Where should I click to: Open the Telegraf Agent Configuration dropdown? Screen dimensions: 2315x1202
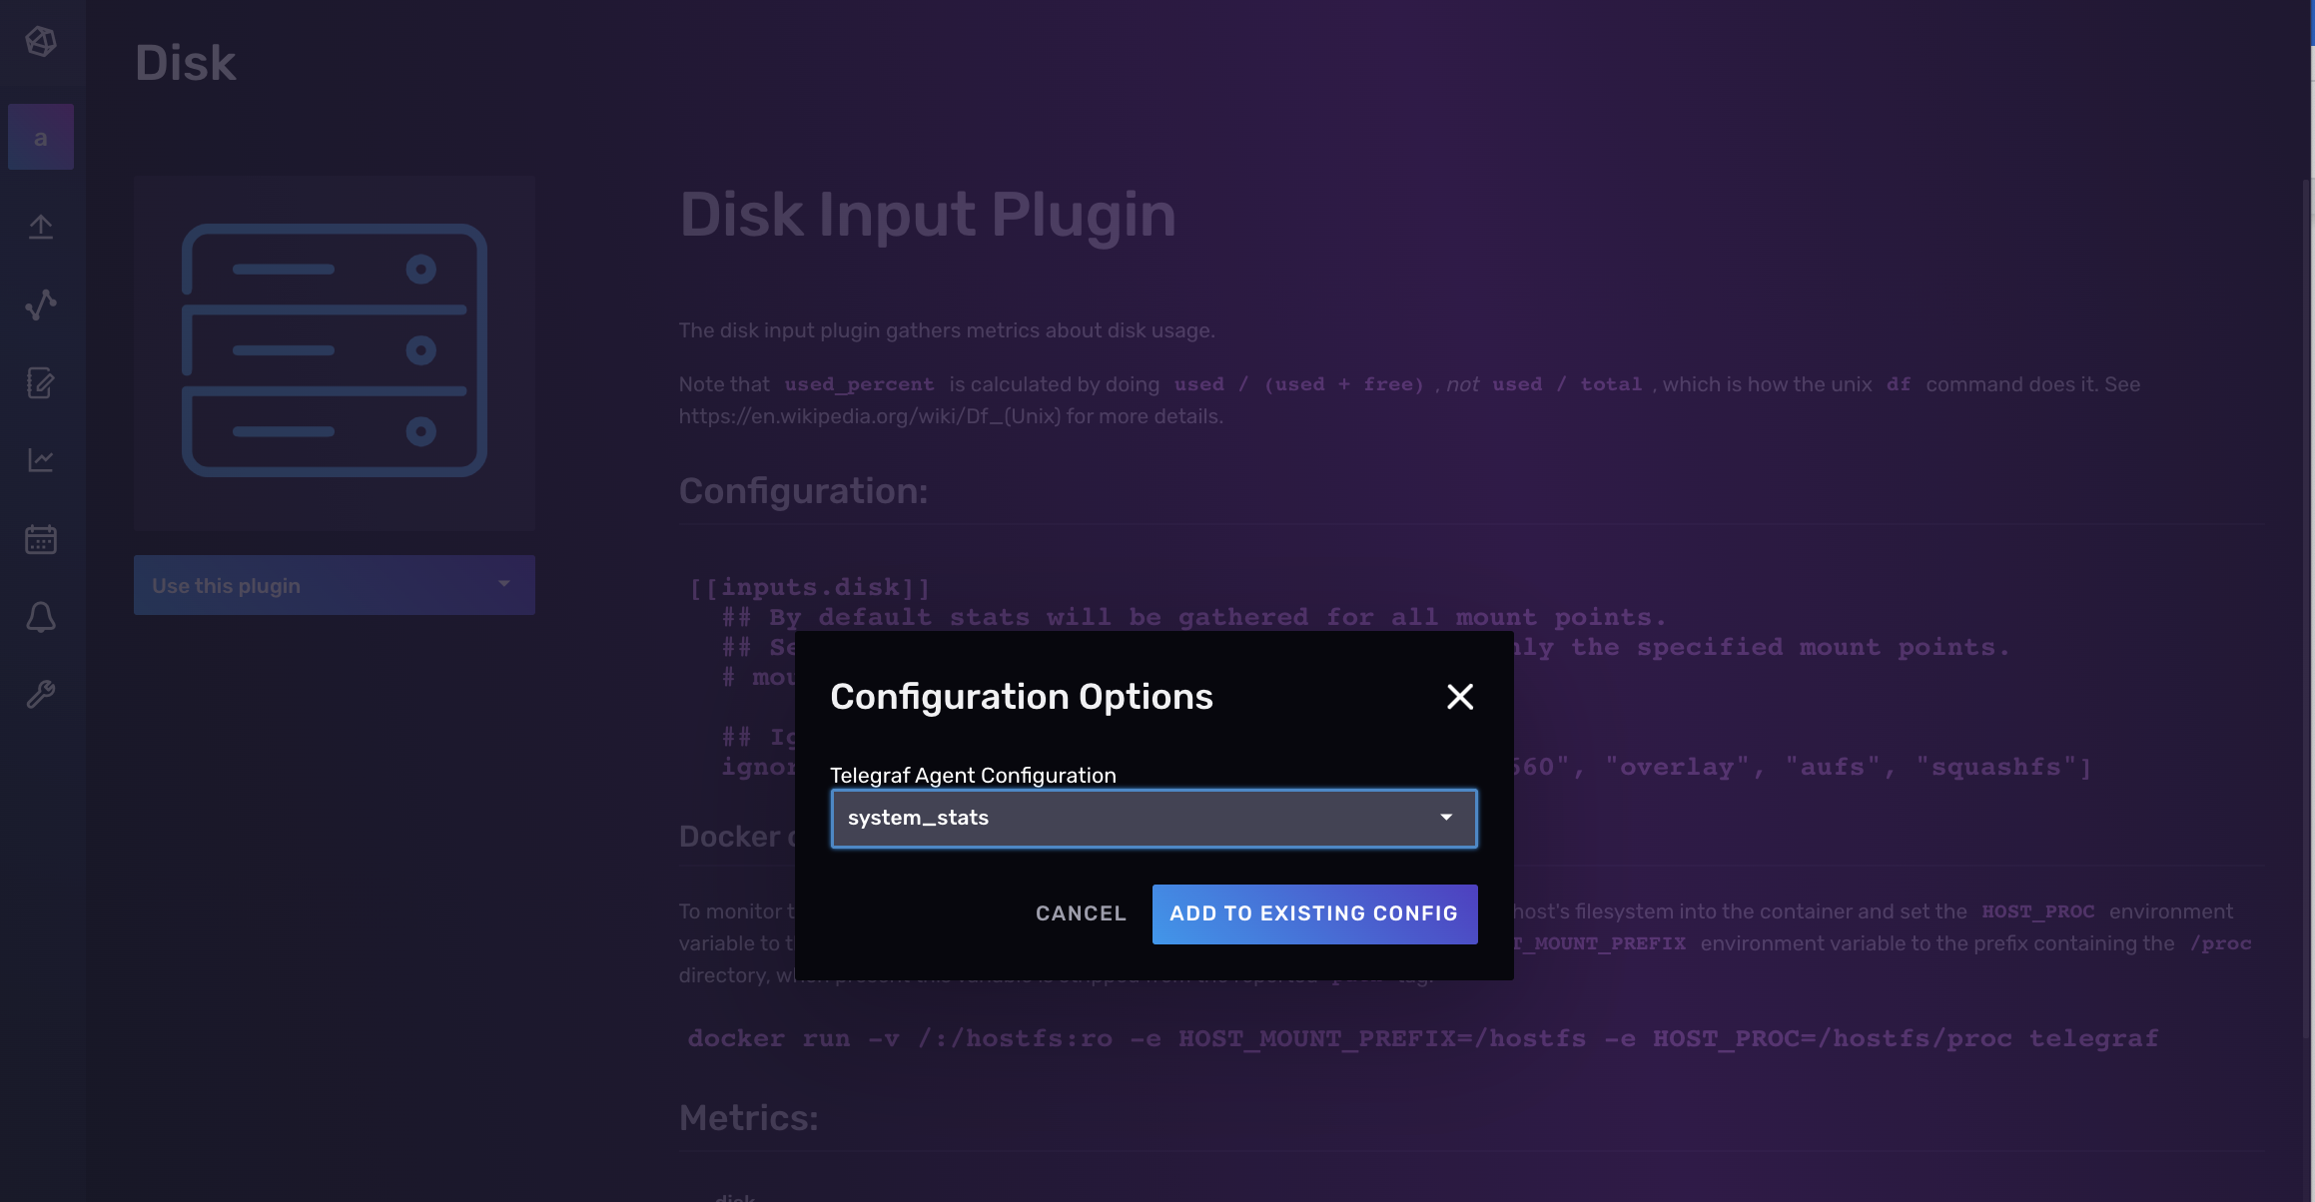click(x=1154, y=819)
